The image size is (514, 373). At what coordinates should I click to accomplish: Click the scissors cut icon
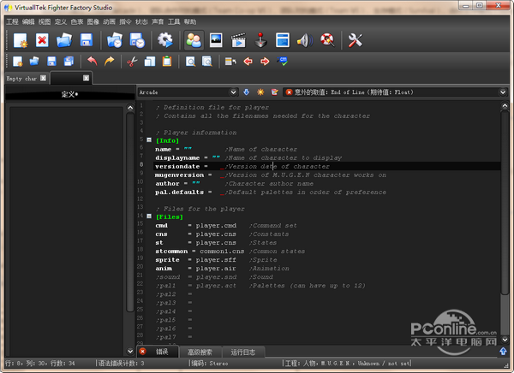[x=131, y=62]
